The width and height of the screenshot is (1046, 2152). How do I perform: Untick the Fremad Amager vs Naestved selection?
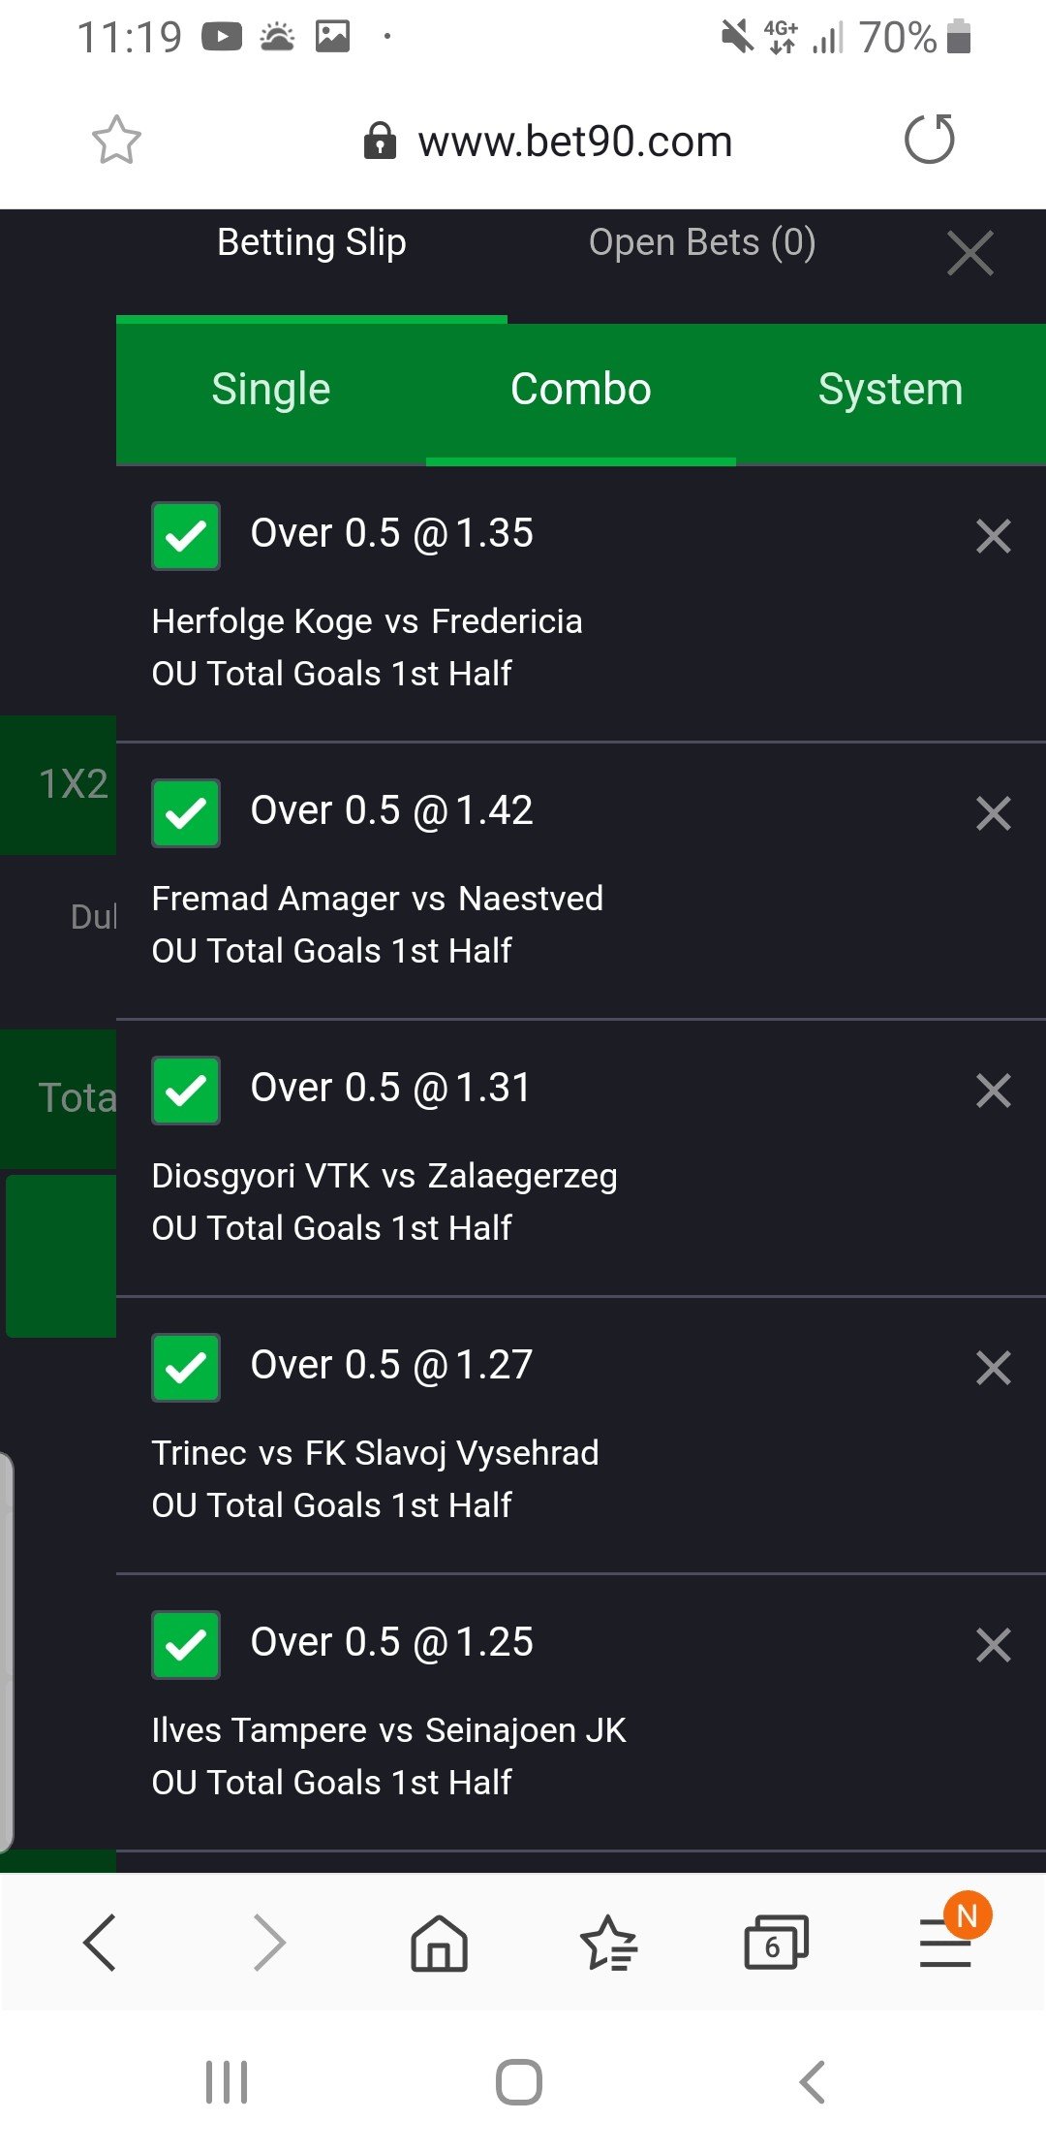186,813
